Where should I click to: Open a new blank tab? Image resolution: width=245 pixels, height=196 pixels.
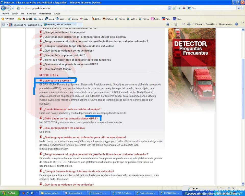80,24
